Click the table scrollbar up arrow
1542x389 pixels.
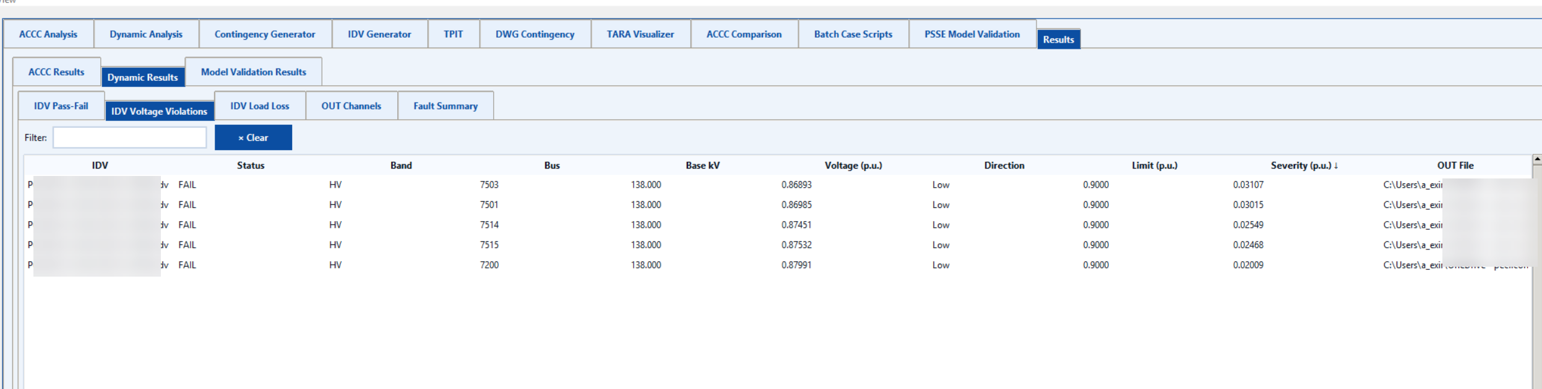(1537, 159)
